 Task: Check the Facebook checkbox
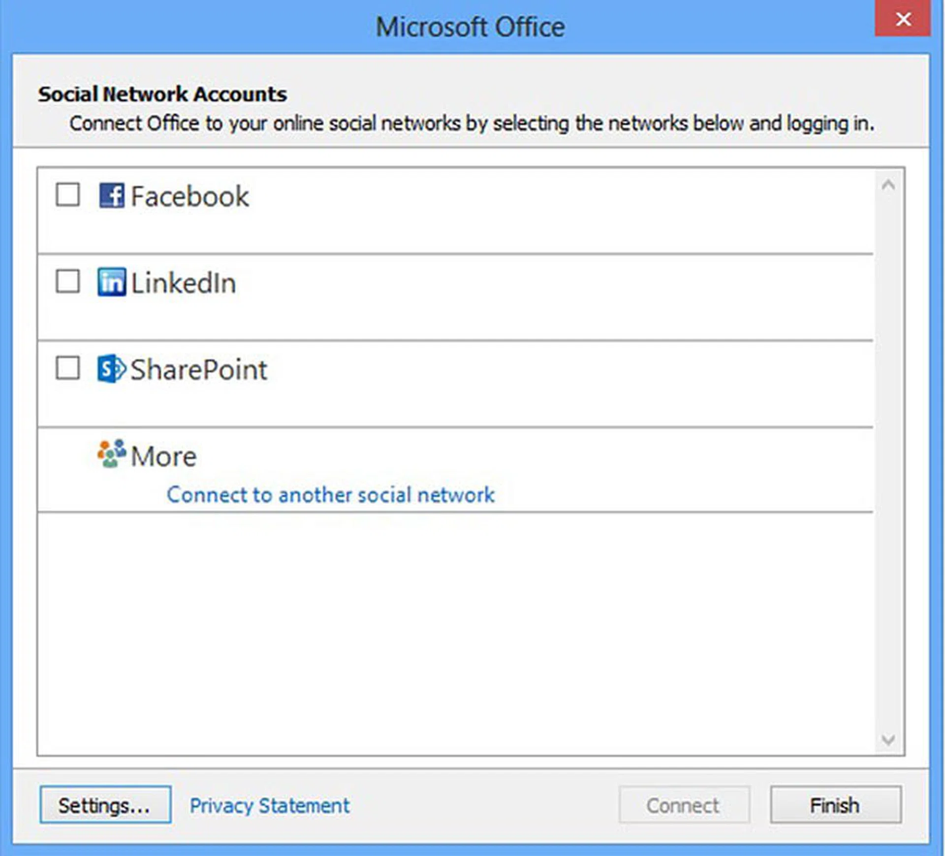[x=67, y=195]
